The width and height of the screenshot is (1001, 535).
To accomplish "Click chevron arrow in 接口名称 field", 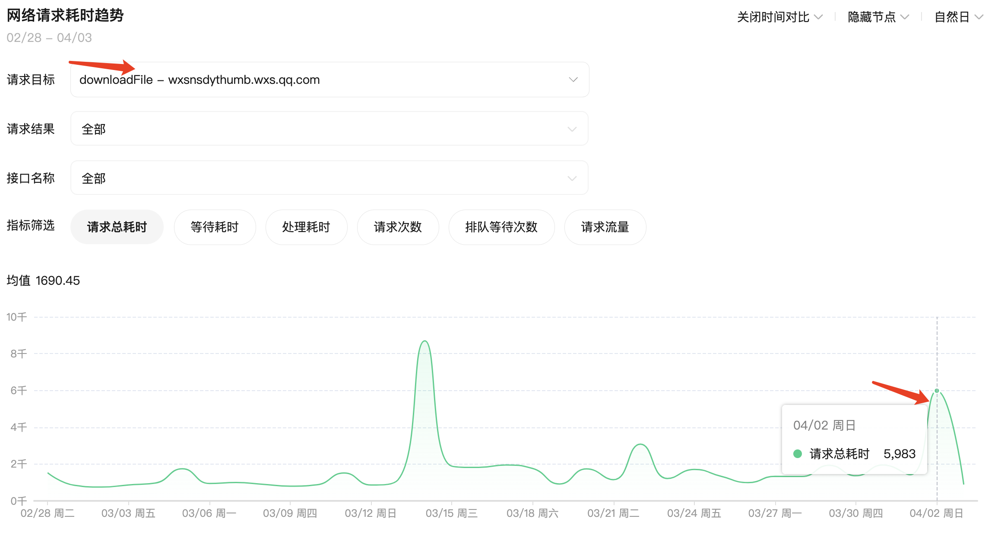I will (x=572, y=178).
